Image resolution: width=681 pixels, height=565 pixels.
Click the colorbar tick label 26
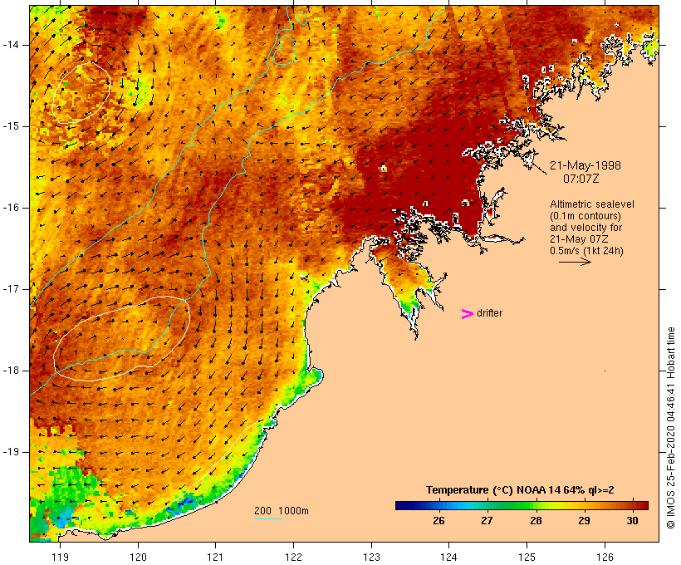coord(438,521)
